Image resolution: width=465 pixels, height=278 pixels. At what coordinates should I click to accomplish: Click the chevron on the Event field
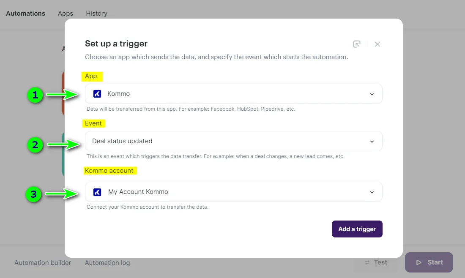click(372, 141)
